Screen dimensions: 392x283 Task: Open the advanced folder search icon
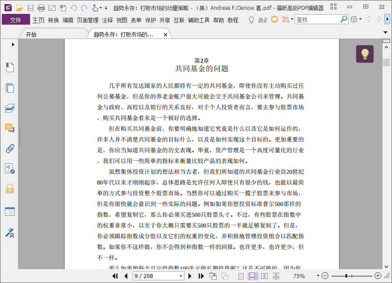(x=286, y=19)
